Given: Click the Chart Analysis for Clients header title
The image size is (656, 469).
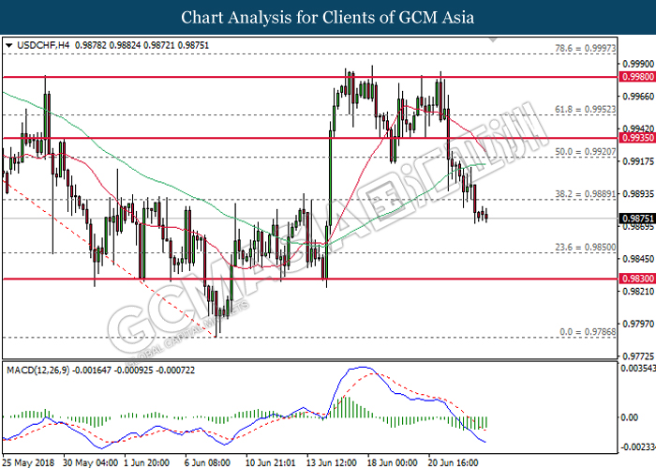Looking at the screenshot, I should tap(328, 18).
